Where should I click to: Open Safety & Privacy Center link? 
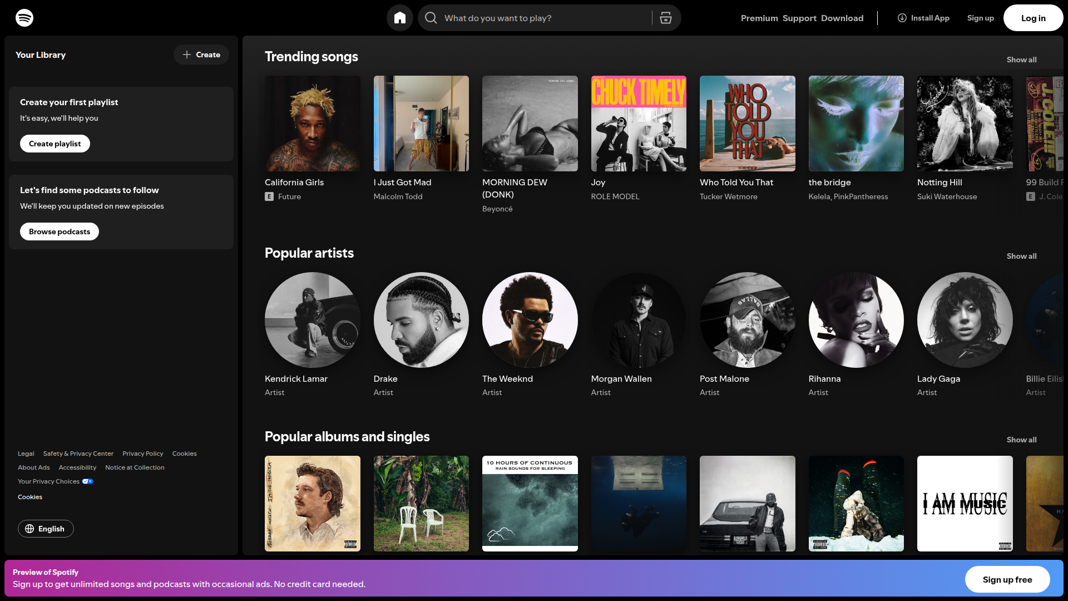click(x=78, y=454)
